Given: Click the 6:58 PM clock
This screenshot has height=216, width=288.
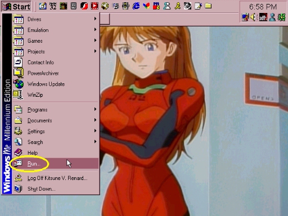Looking at the screenshot, I should click(x=263, y=7).
